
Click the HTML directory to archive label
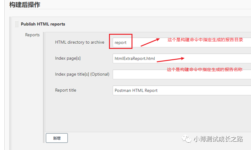80,42
